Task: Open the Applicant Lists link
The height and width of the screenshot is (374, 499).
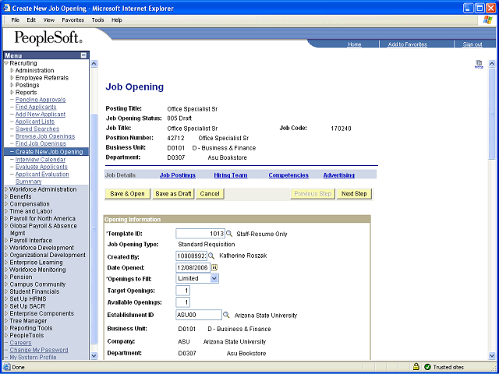Action: (34, 122)
